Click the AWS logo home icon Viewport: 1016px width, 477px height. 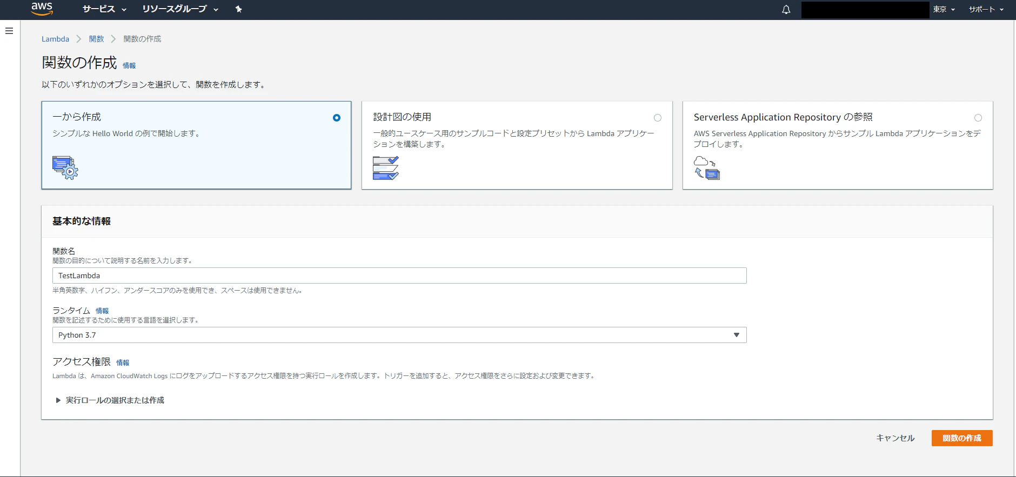(x=42, y=9)
